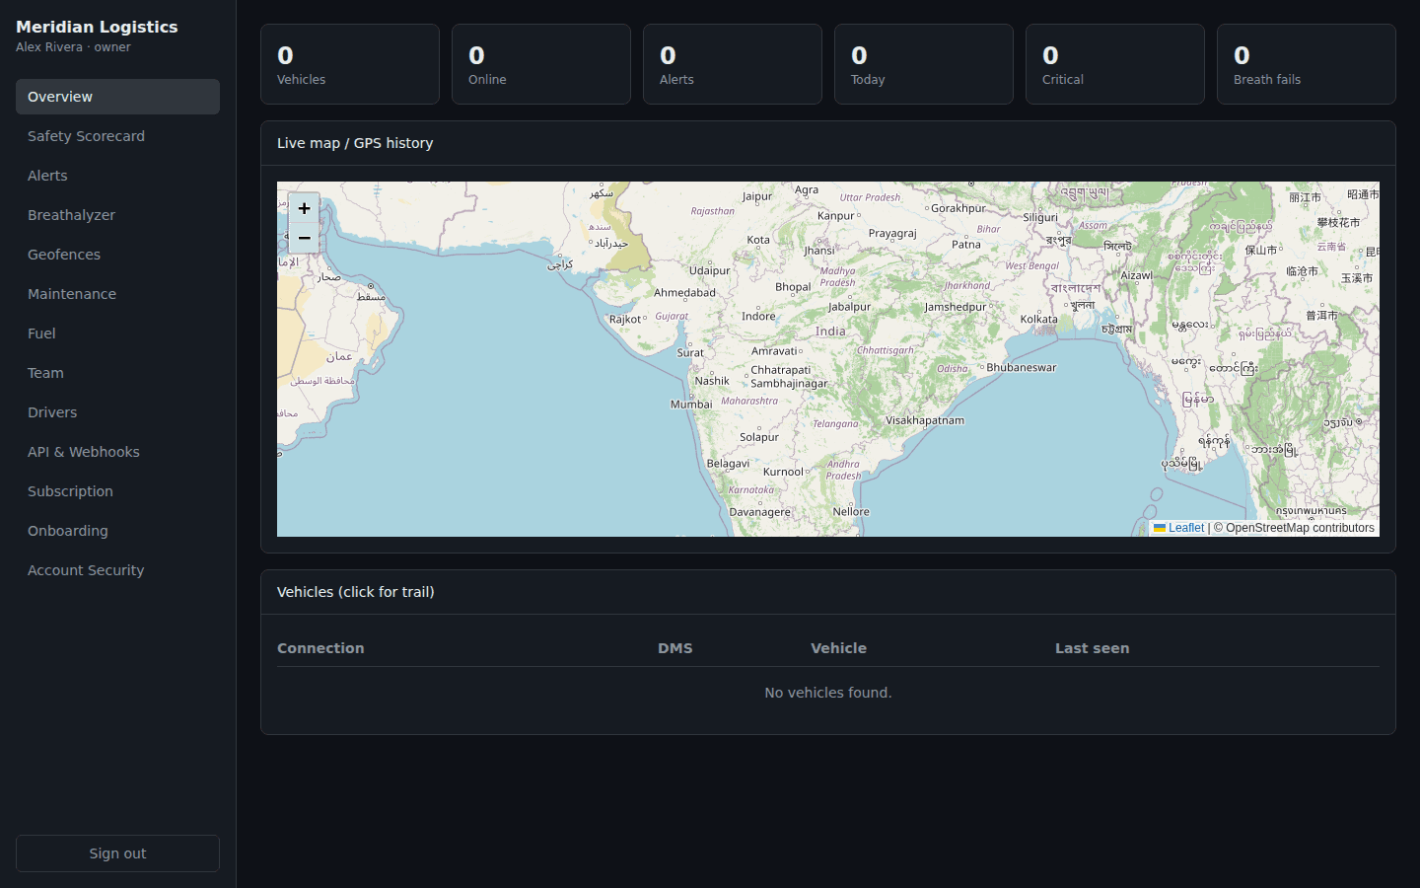The width and height of the screenshot is (1420, 888).
Task: Follow the Leaflet attribution link
Action: tap(1178, 528)
